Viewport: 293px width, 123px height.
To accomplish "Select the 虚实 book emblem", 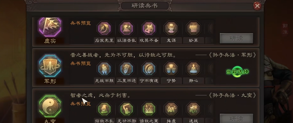I will point(50,27).
